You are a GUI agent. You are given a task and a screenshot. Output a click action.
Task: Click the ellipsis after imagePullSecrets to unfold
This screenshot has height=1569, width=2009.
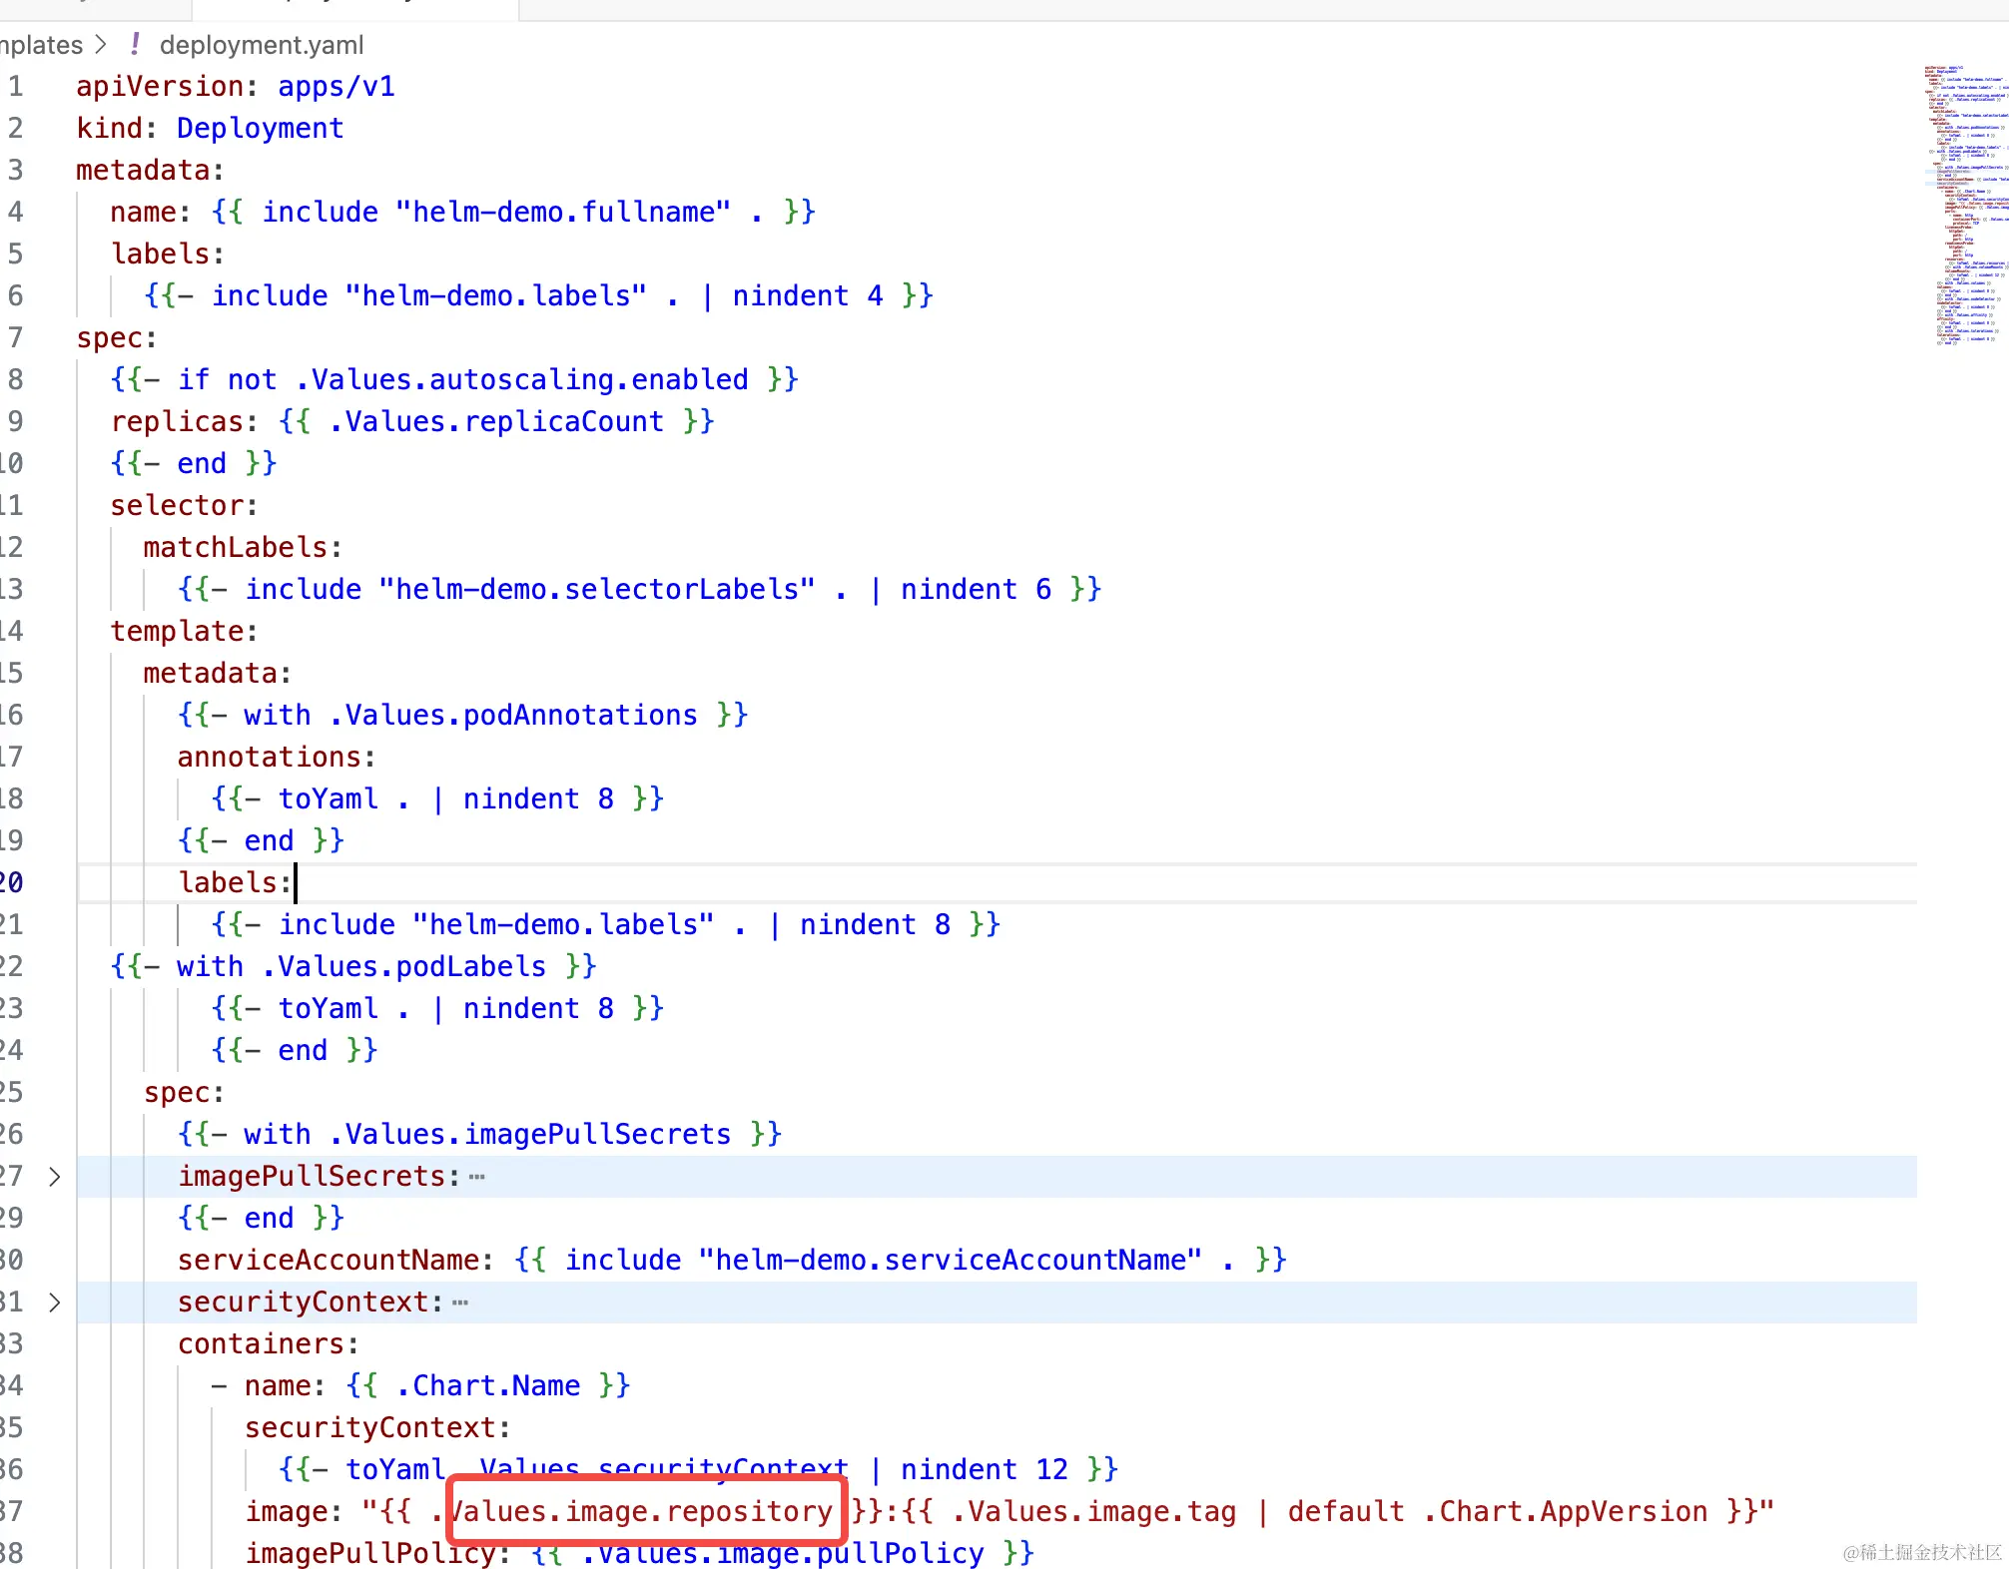tap(477, 1177)
